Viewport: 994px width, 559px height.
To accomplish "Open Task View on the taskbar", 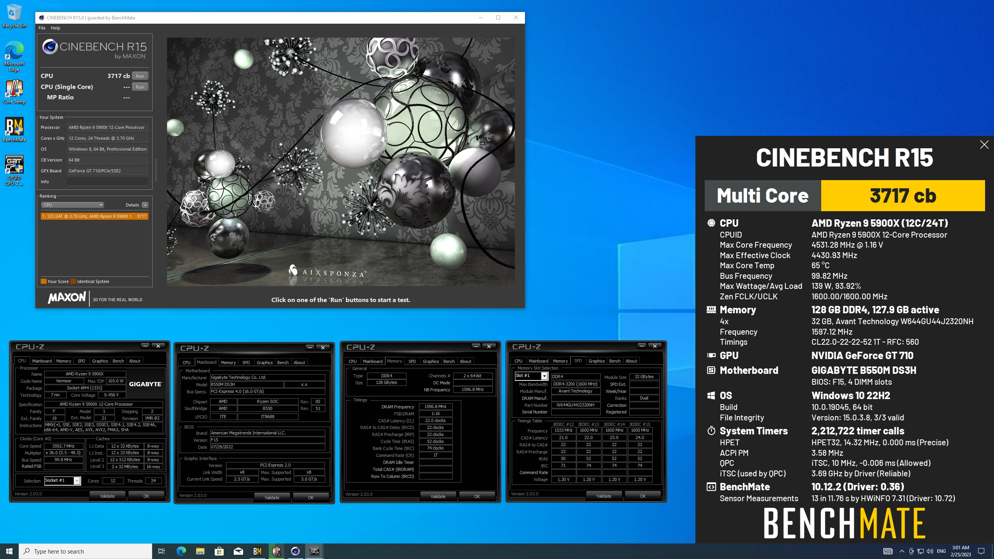I will [162, 551].
